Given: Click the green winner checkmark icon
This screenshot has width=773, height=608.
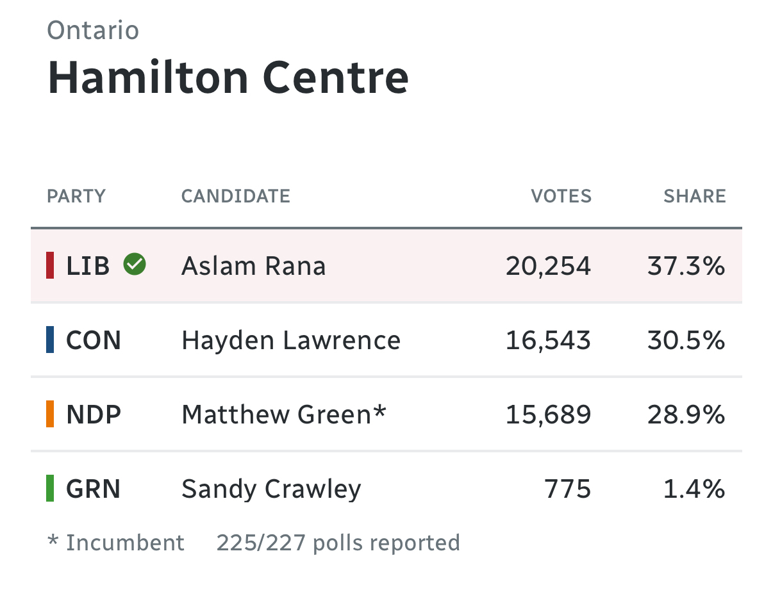Looking at the screenshot, I should pos(135,264).
